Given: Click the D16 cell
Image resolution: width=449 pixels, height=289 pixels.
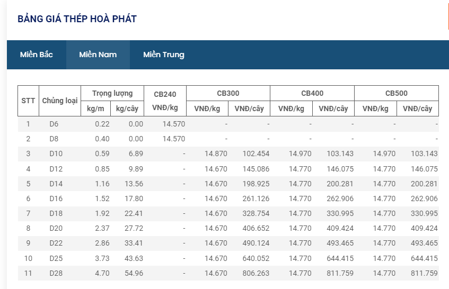Looking at the screenshot, I should (x=56, y=198).
